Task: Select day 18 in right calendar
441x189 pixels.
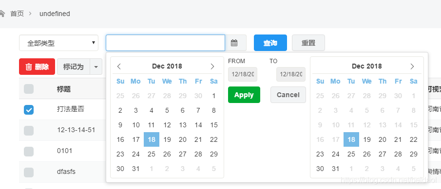Action: point(351,139)
